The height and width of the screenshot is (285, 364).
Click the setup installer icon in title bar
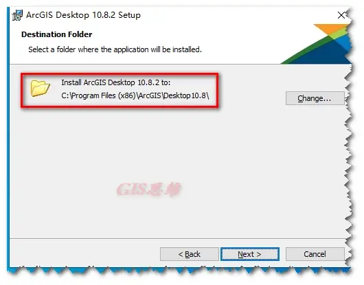[17, 15]
